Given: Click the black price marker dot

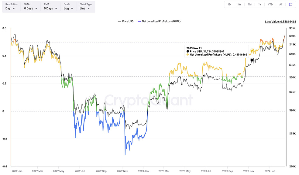Looking at the screenshot, I should pyautogui.click(x=252, y=60).
